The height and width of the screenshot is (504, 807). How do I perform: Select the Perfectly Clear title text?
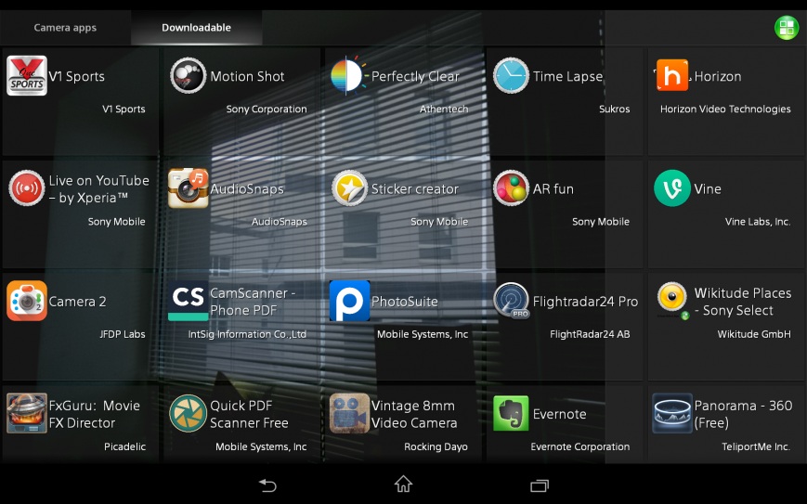click(415, 77)
